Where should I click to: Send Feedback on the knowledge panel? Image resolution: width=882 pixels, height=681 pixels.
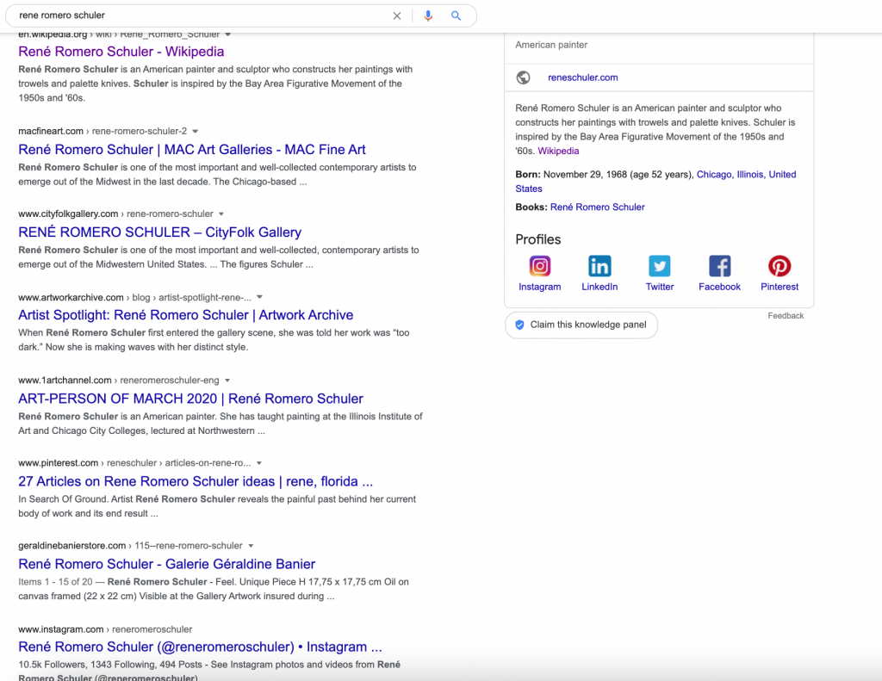point(786,316)
